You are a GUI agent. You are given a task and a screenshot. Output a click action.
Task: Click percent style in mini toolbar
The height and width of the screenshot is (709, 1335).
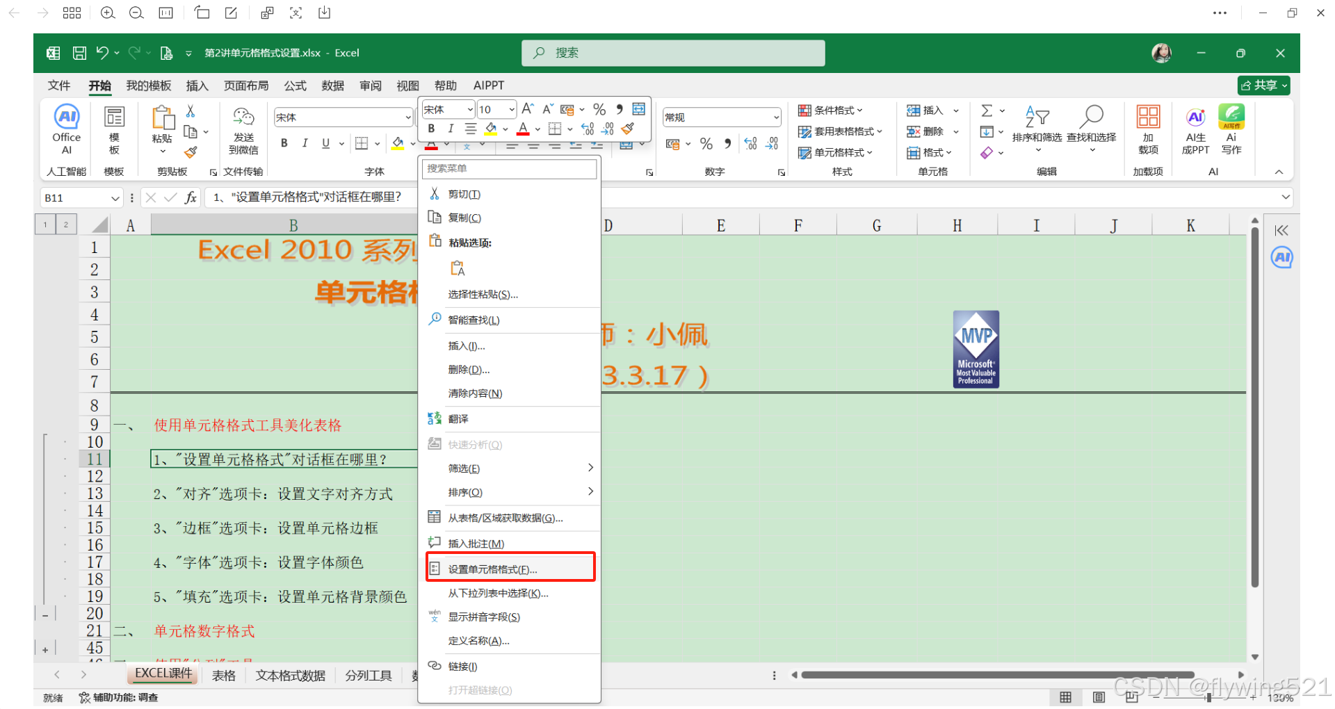pos(599,109)
